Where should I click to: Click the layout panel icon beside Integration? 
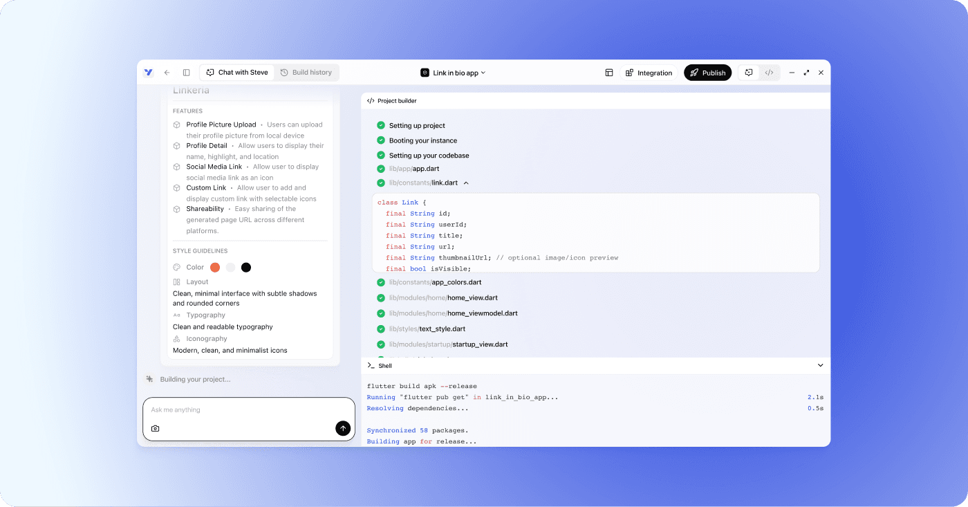tap(609, 73)
